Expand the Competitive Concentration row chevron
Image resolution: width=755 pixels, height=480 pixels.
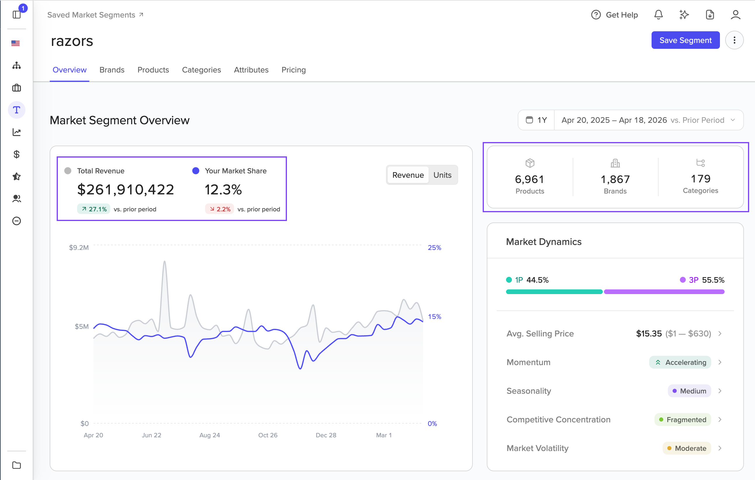720,419
